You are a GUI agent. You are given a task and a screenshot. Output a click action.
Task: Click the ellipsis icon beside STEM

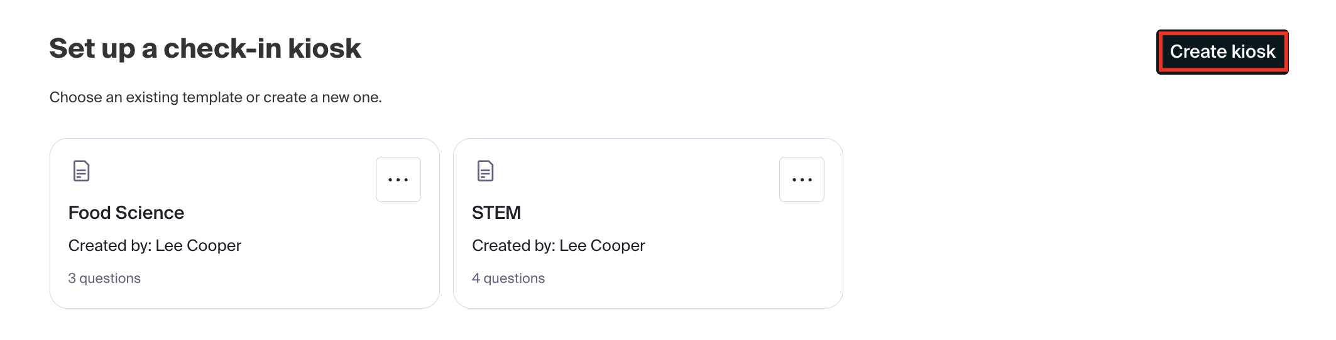coord(802,179)
